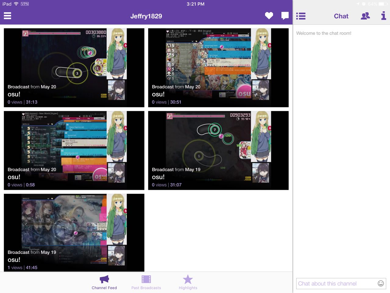Select the 'Welcome to the chat room!' message

(324, 33)
